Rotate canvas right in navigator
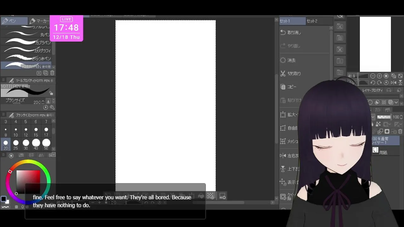Screen dimensions: 404x227 (x=379, y=83)
